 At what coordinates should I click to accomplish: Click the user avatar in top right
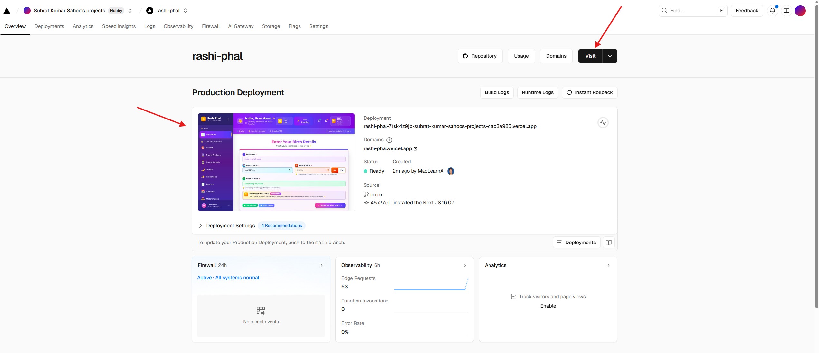pyautogui.click(x=800, y=11)
